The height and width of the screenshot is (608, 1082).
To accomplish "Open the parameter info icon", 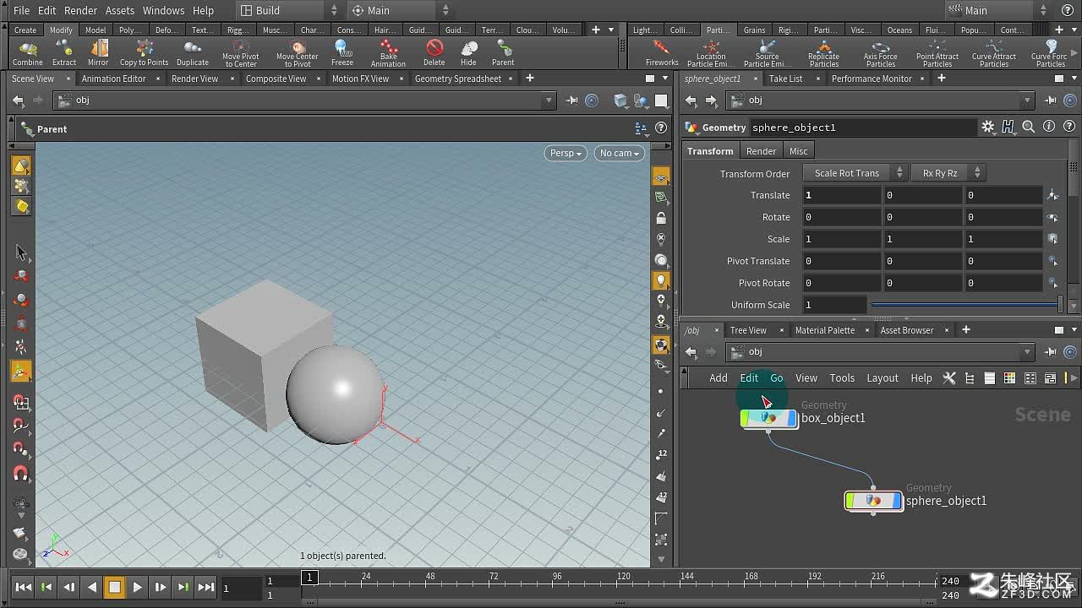I will [1049, 127].
